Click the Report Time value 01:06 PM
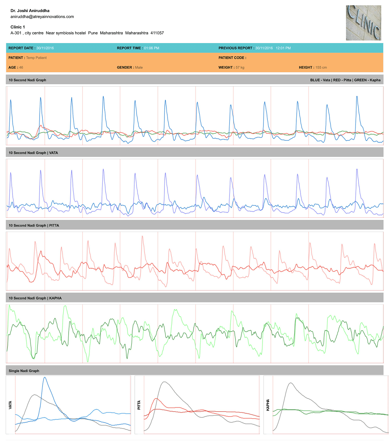This screenshot has width=389, height=442. point(151,48)
